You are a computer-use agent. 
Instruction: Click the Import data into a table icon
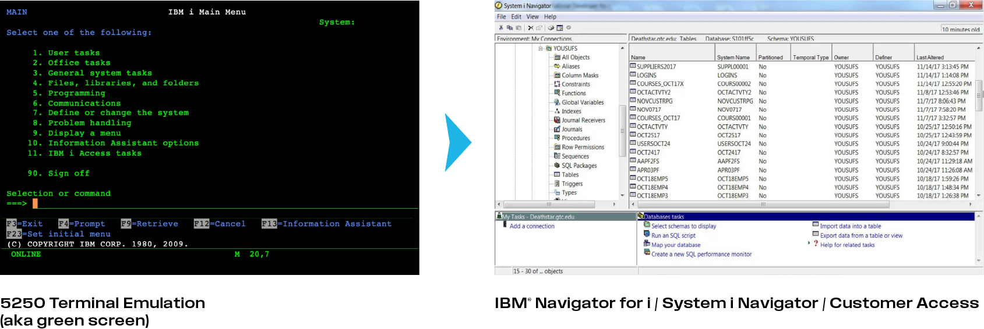(816, 225)
